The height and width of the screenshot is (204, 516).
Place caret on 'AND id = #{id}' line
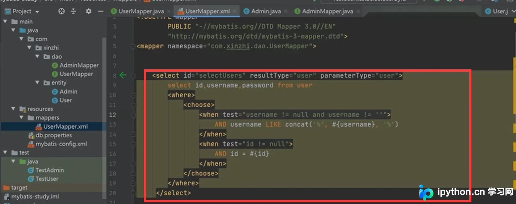242,154
